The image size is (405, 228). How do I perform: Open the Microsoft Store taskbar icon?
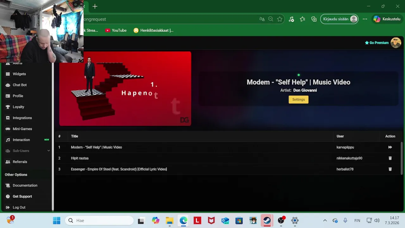pos(239,220)
